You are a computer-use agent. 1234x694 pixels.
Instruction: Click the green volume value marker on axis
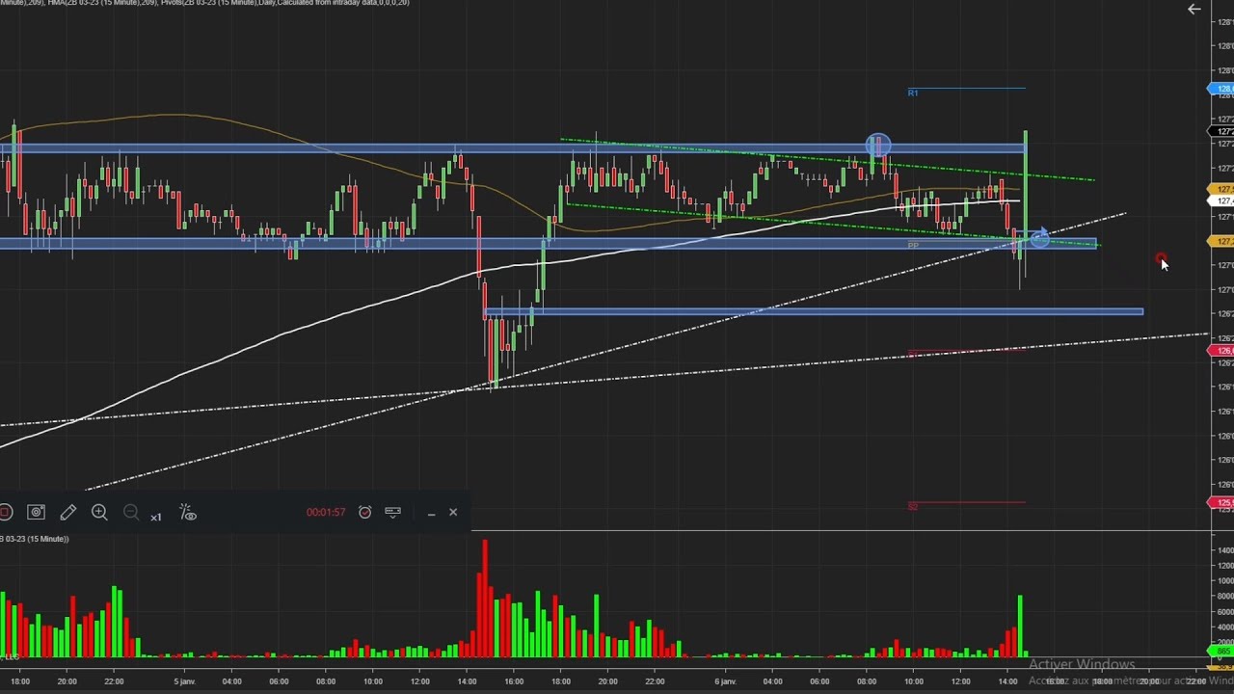[1221, 652]
